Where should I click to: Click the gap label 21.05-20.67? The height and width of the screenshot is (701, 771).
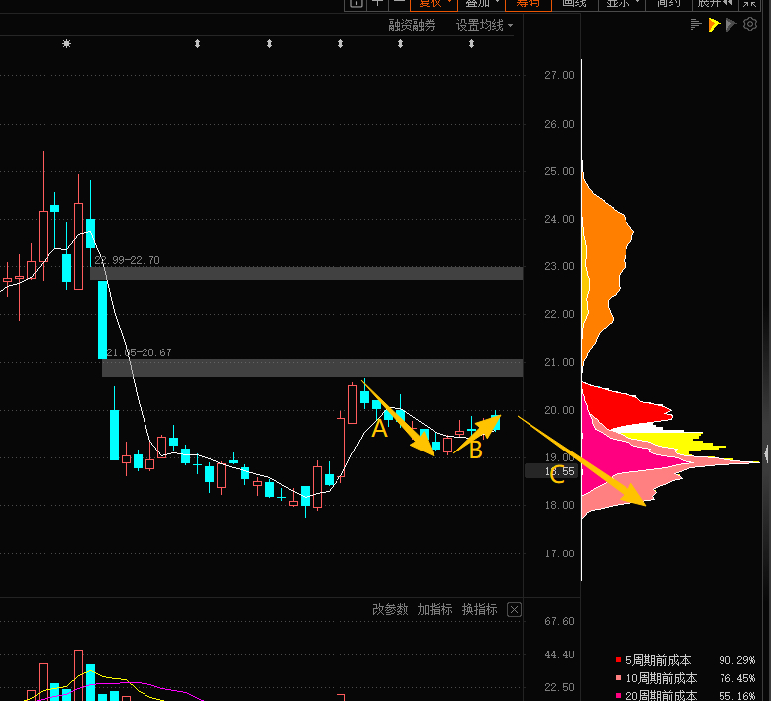(140, 352)
